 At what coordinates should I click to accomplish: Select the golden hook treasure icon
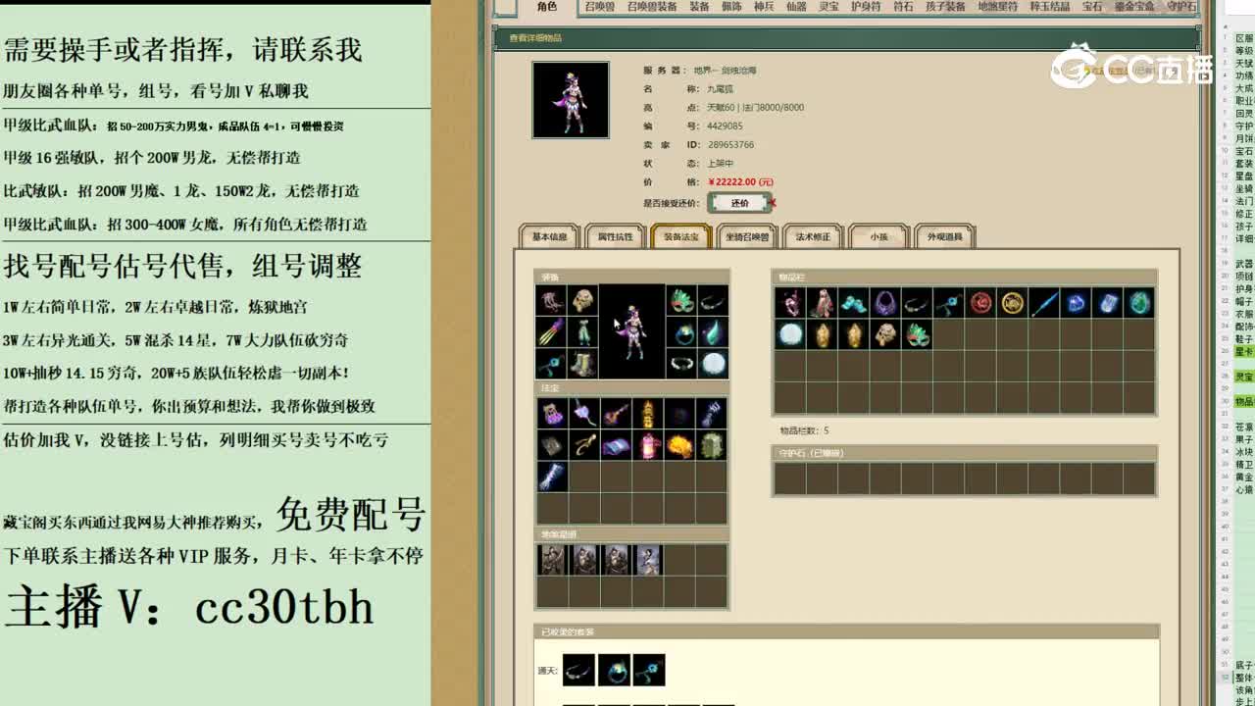tap(583, 446)
